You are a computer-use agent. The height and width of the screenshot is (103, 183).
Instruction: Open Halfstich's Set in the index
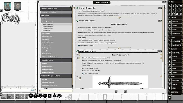(x=46, y=33)
